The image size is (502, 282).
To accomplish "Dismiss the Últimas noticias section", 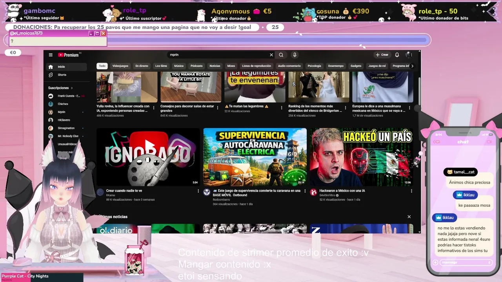I will 409,217.
